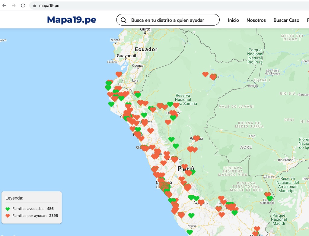Click the orange heart on Pucallpa label
This screenshot has width=309, height=236.
point(196,138)
